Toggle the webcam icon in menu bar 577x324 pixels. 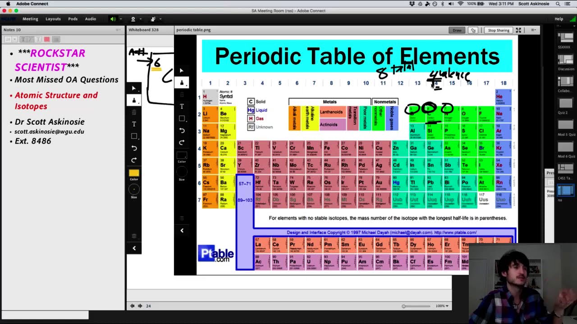(x=133, y=19)
